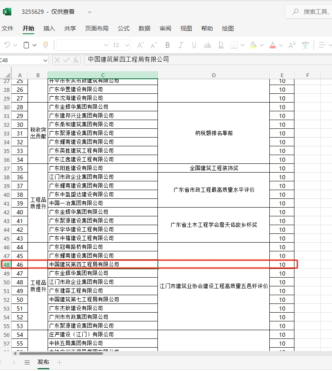332x371 pixels.
Task: Click the next sheet arrow icon
Action: click(14, 362)
